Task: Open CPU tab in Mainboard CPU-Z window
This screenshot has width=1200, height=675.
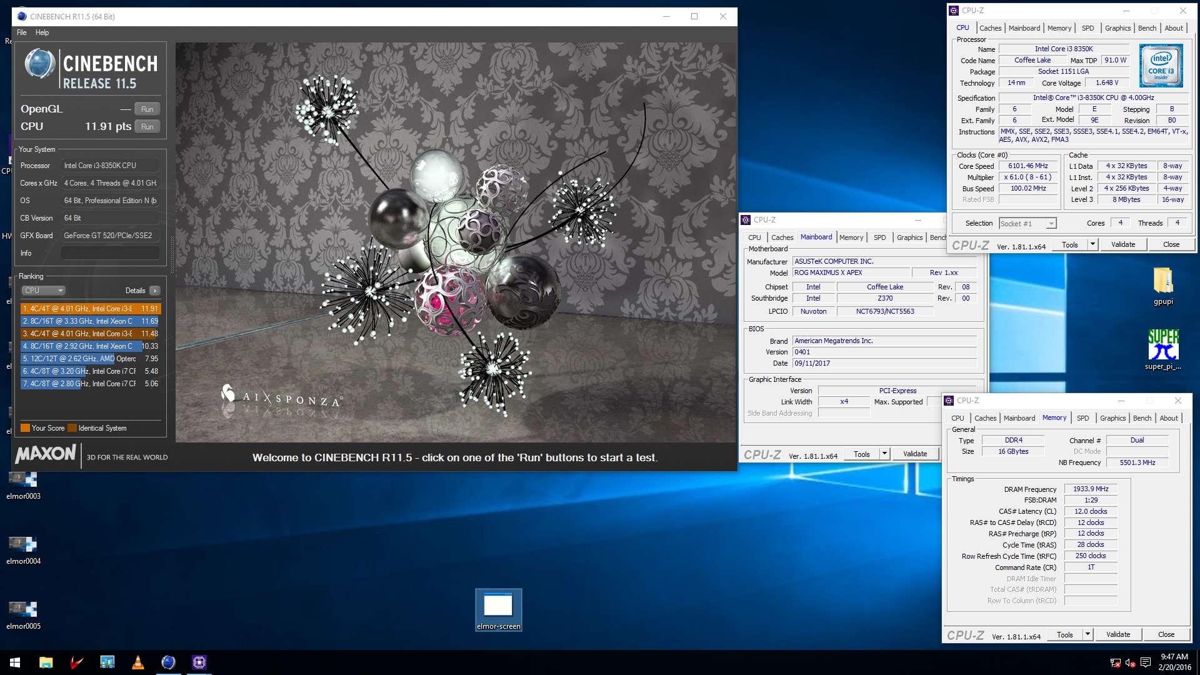Action: (x=754, y=237)
